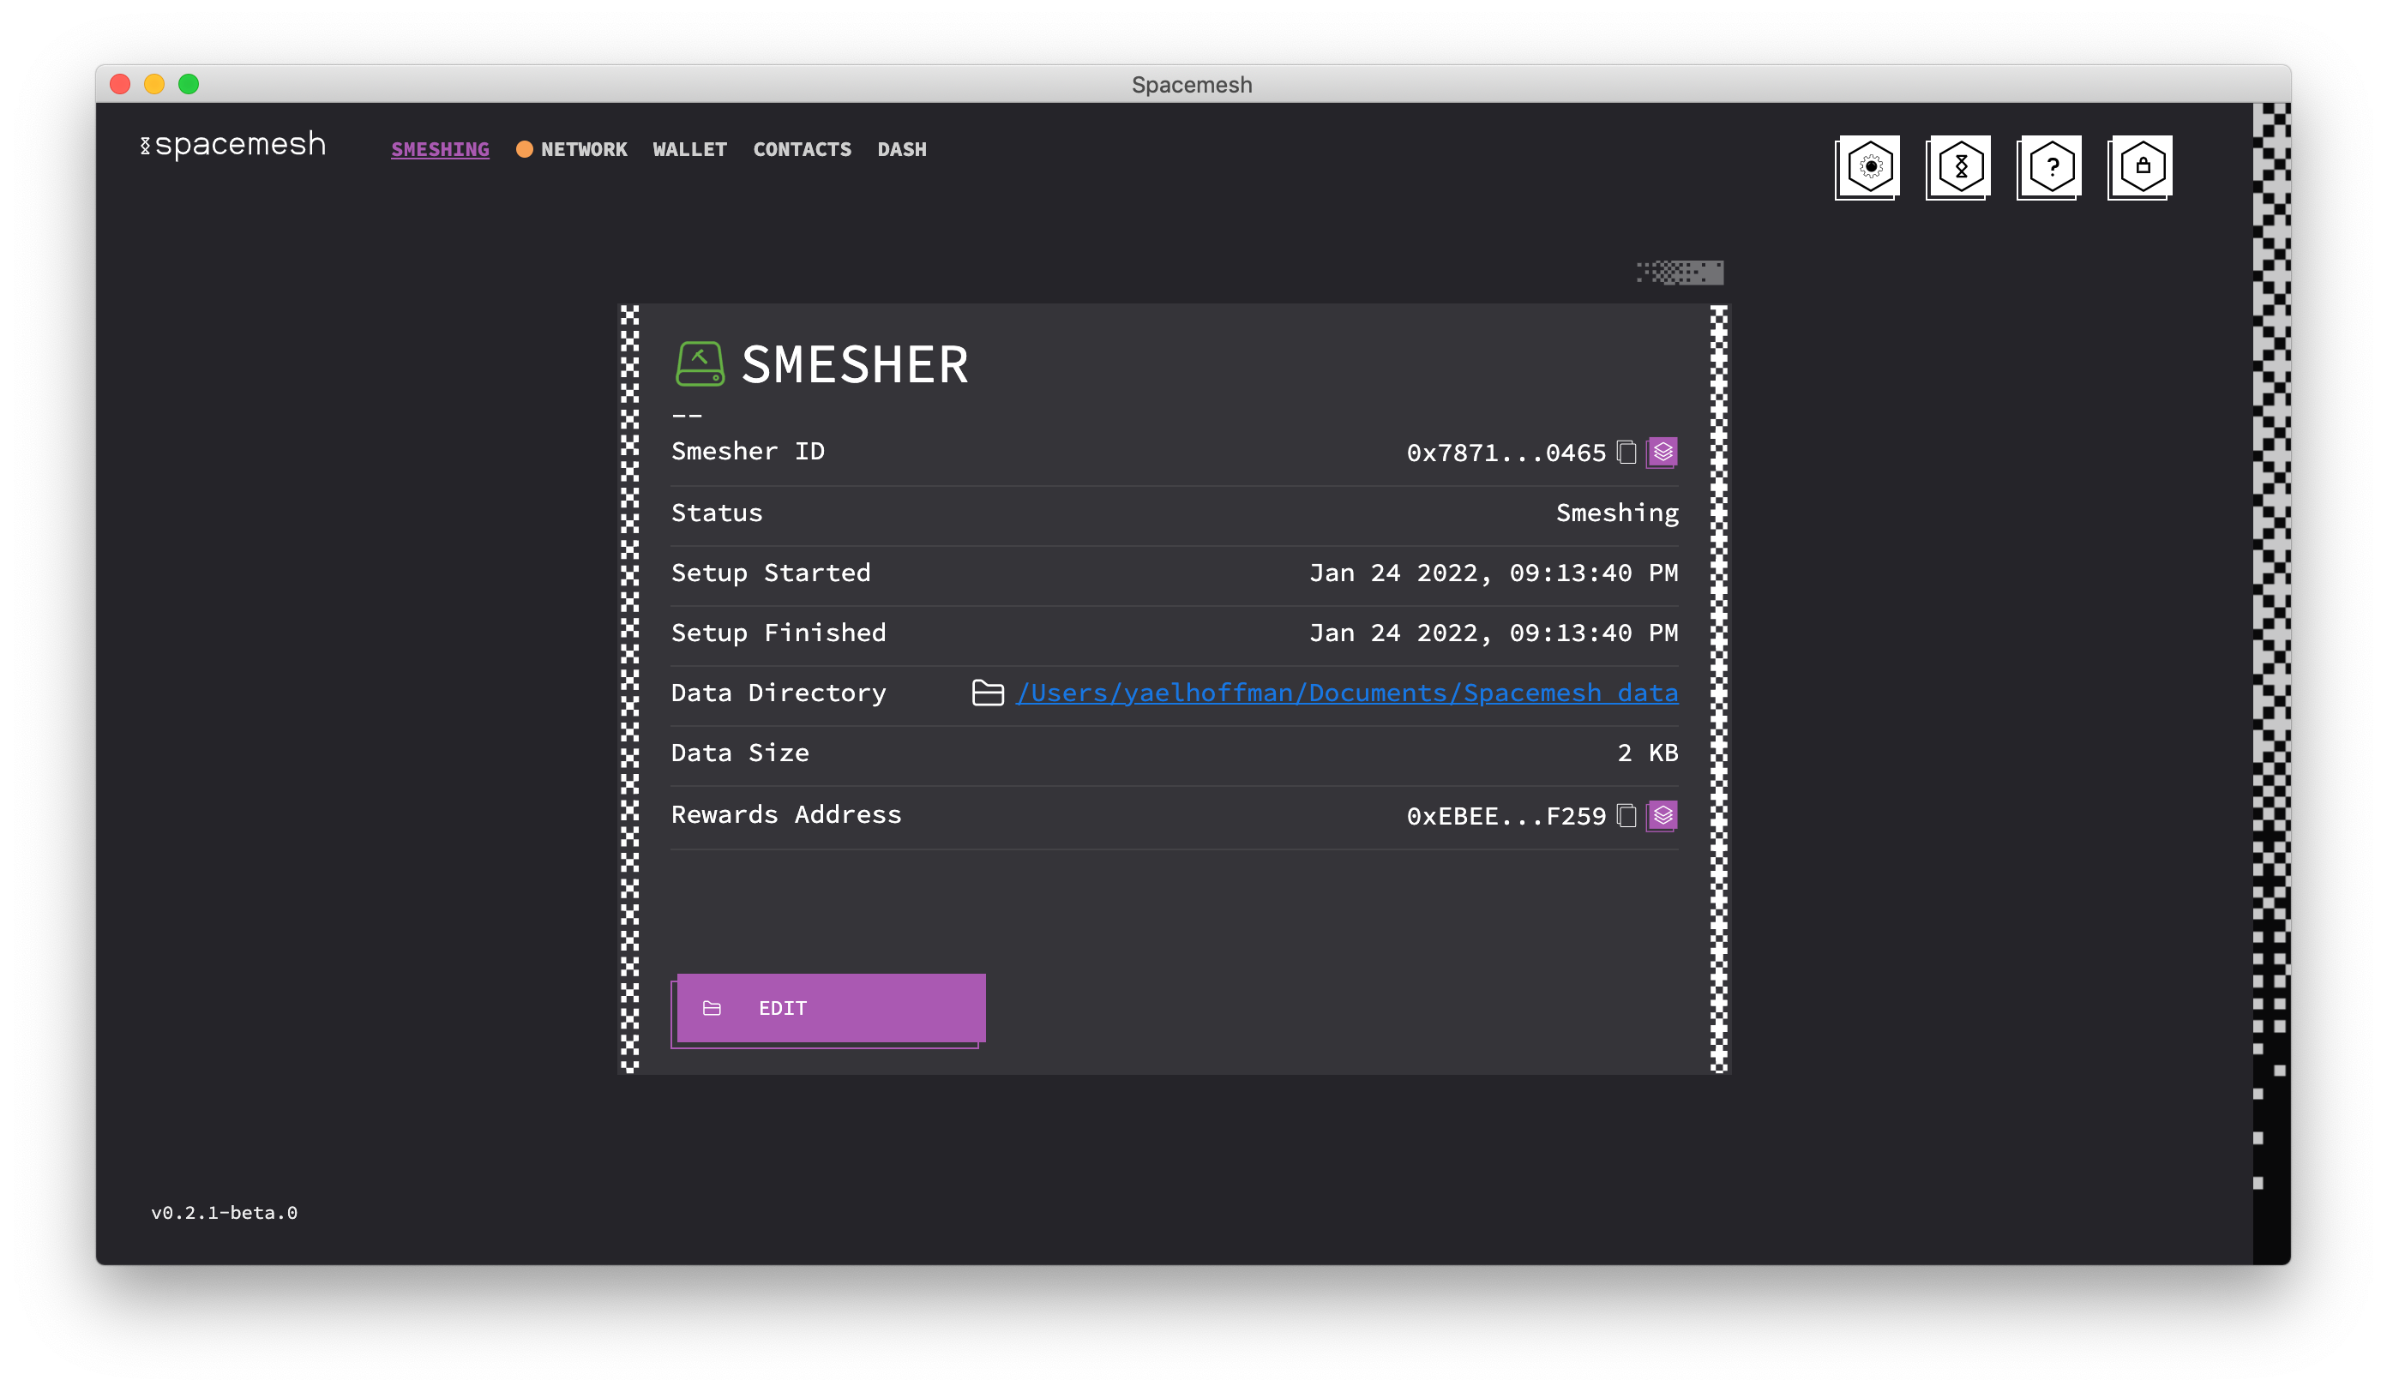Close the Spacemesh window
2387x1392 pixels.
120,84
